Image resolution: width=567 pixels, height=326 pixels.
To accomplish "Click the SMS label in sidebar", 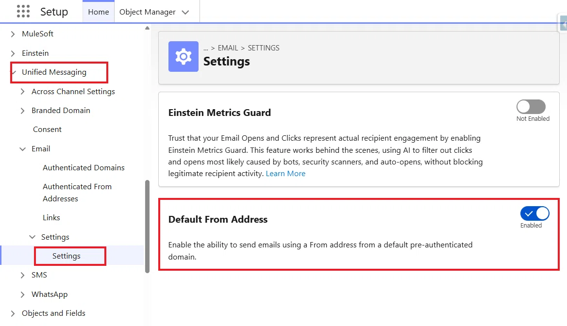I will pos(39,275).
